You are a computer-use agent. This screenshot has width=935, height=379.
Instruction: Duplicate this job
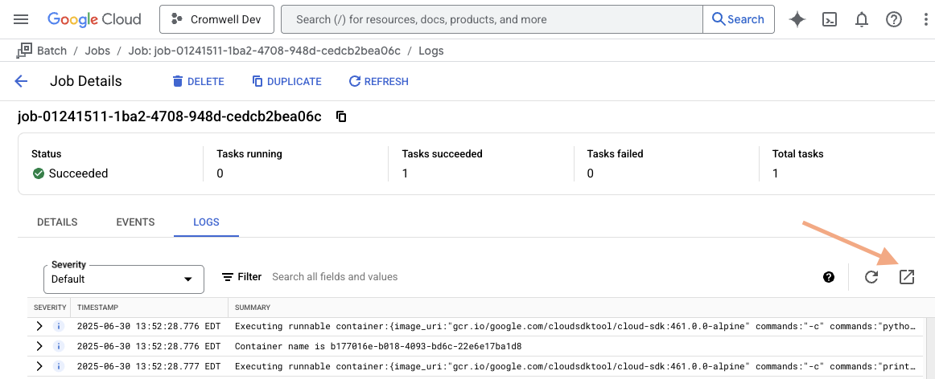[286, 82]
